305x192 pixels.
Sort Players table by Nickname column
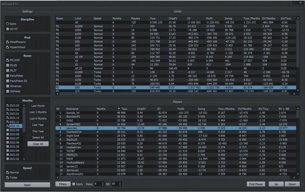pos(72,109)
